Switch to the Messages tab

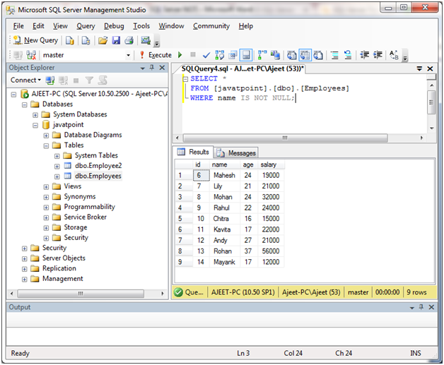(236, 153)
